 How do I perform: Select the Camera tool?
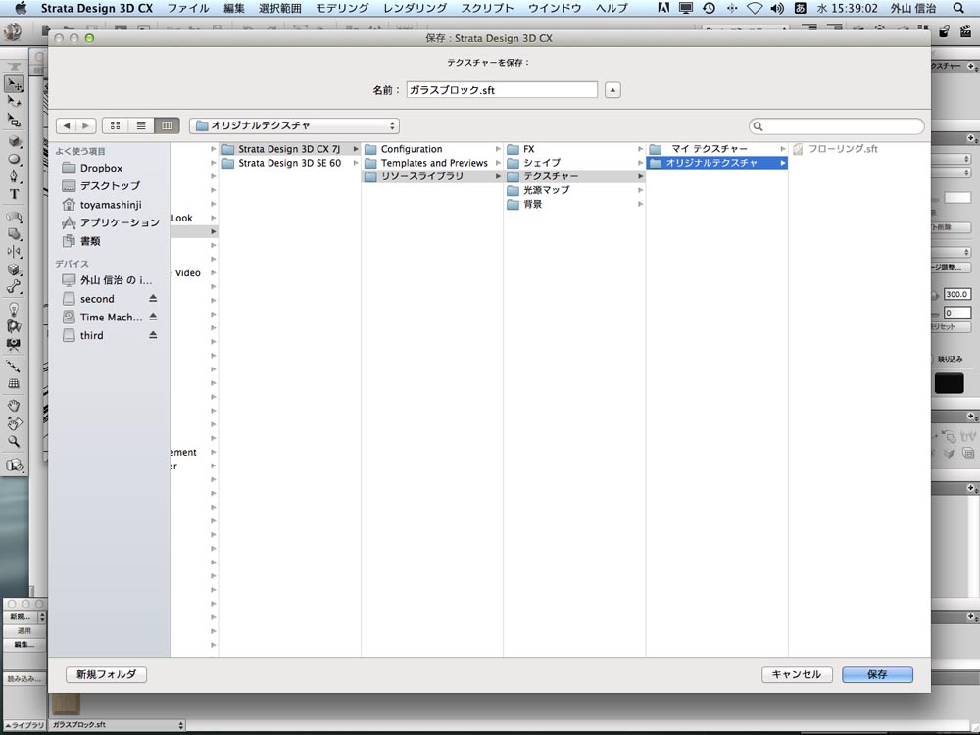[14, 344]
